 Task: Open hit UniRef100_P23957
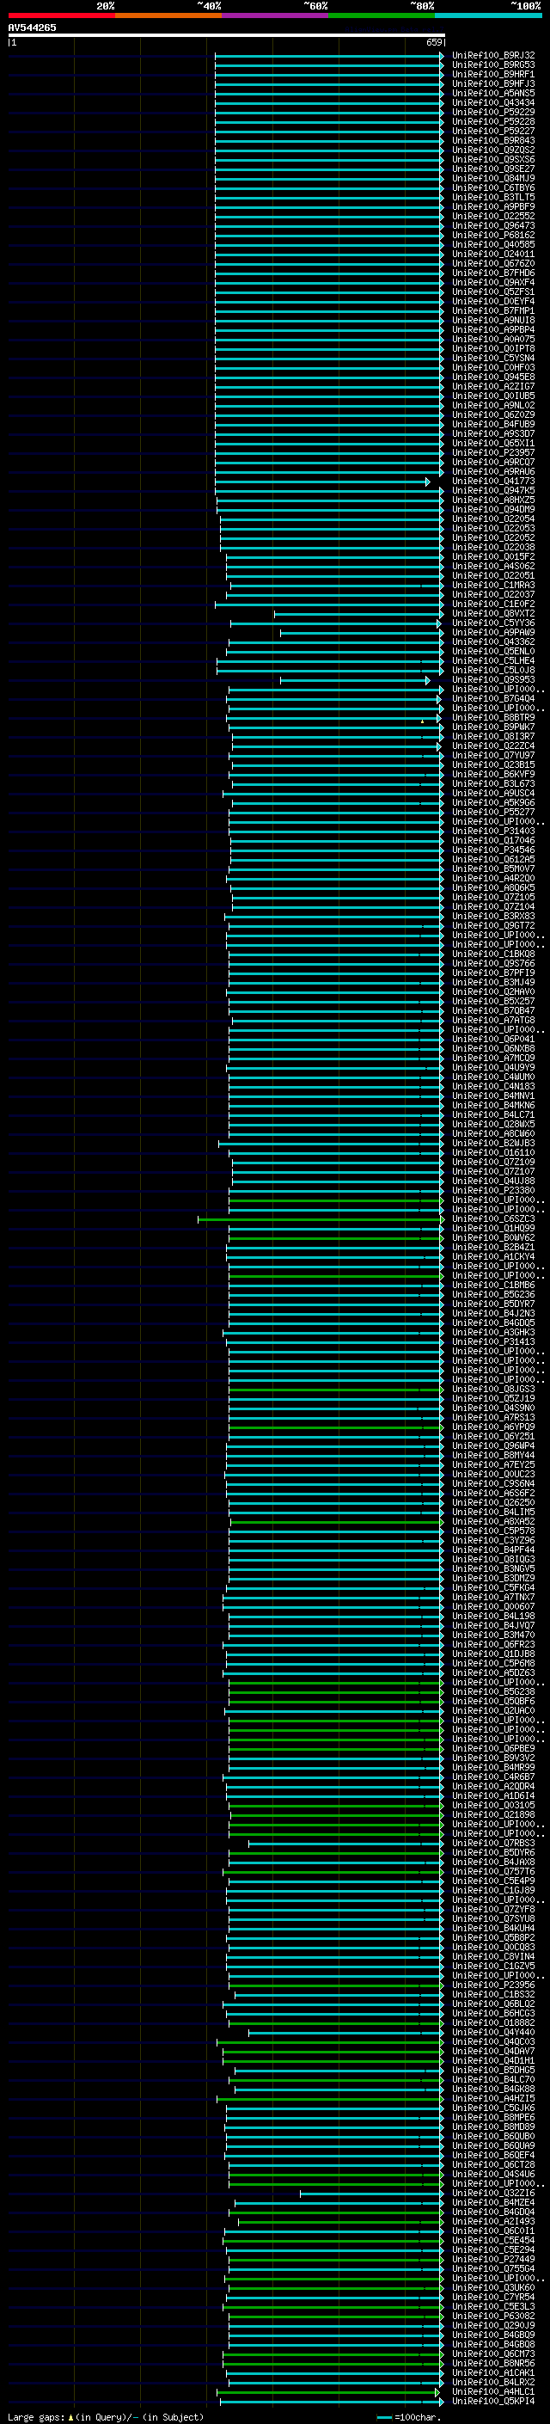pos(493,452)
